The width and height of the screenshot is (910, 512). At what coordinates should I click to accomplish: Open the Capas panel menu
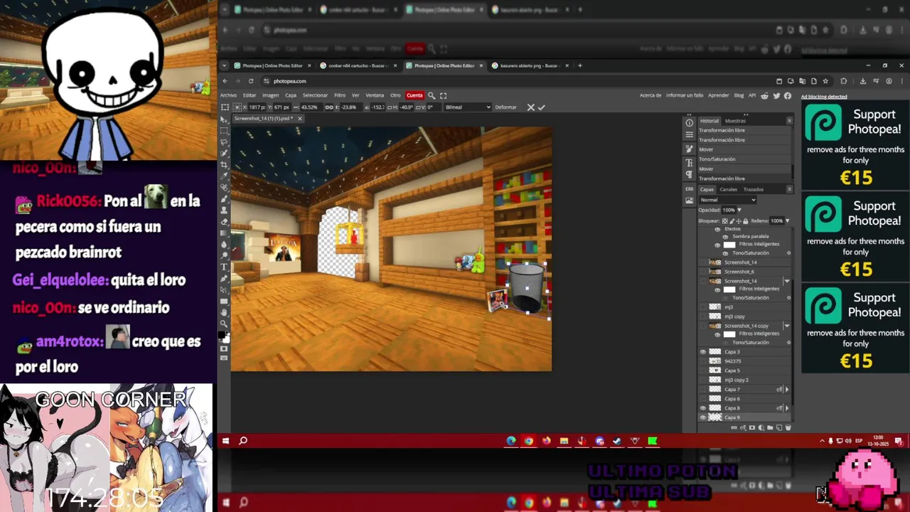789,189
